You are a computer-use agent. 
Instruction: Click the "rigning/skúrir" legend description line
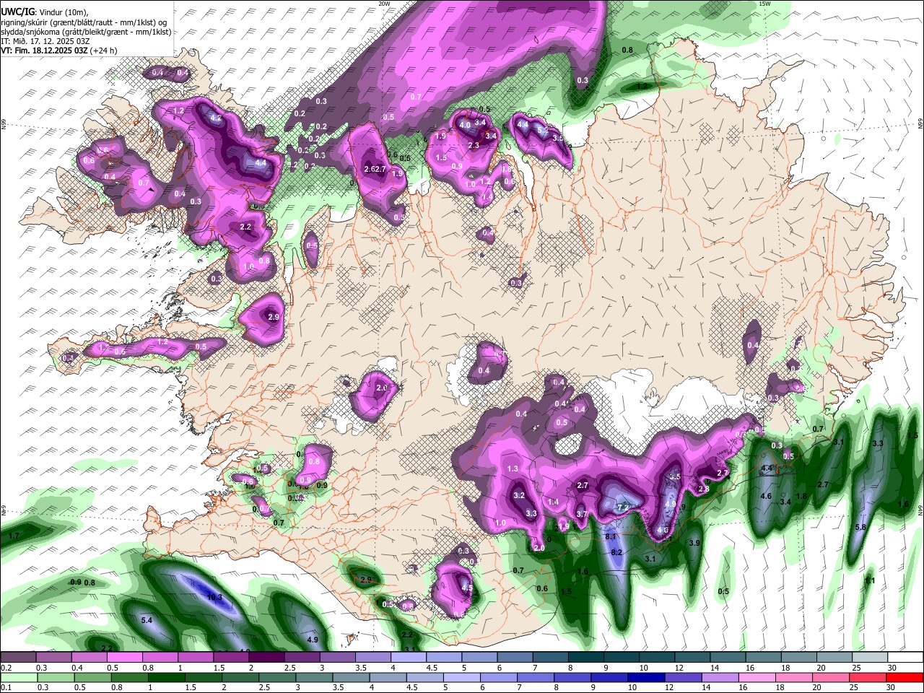tap(84, 22)
